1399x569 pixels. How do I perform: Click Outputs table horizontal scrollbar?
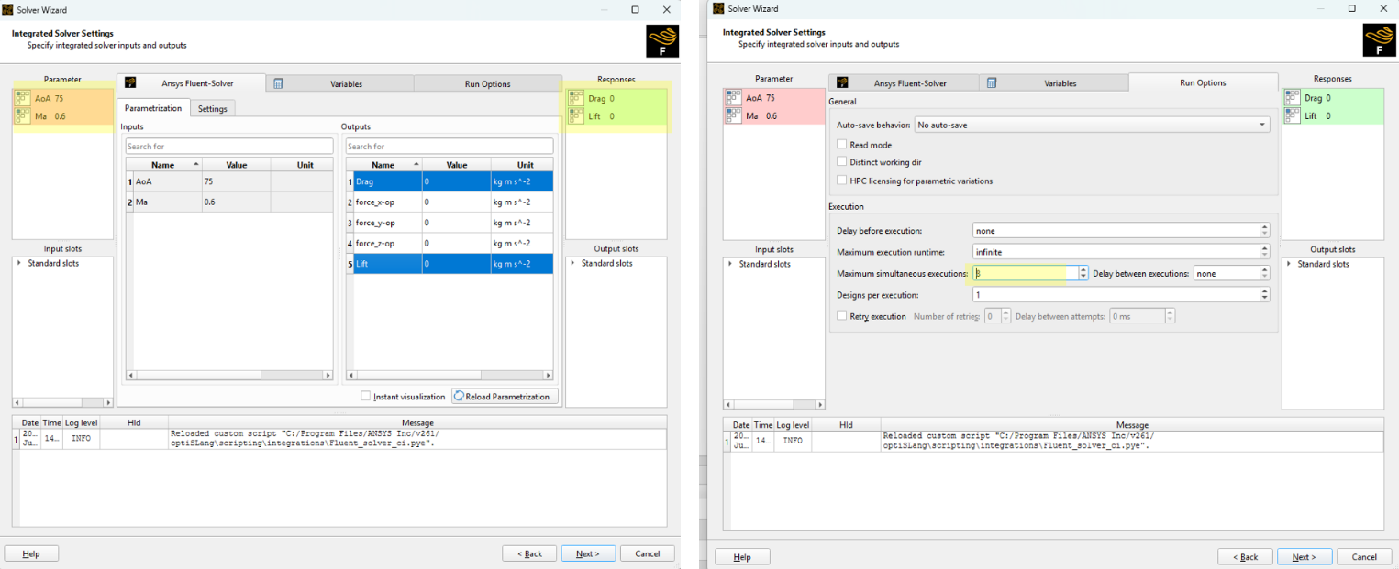pos(450,375)
